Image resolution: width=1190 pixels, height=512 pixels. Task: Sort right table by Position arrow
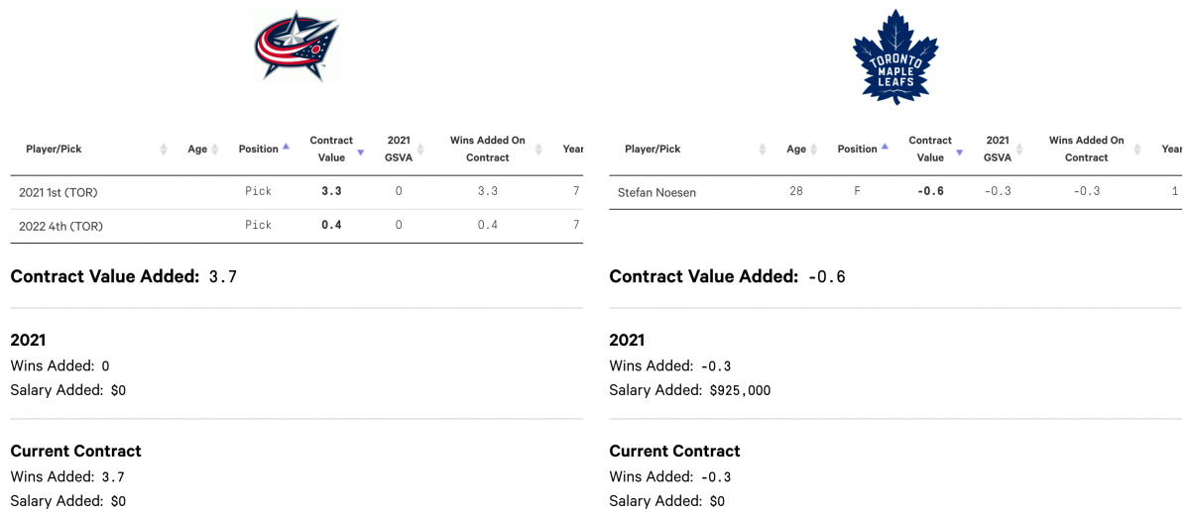pos(885,147)
